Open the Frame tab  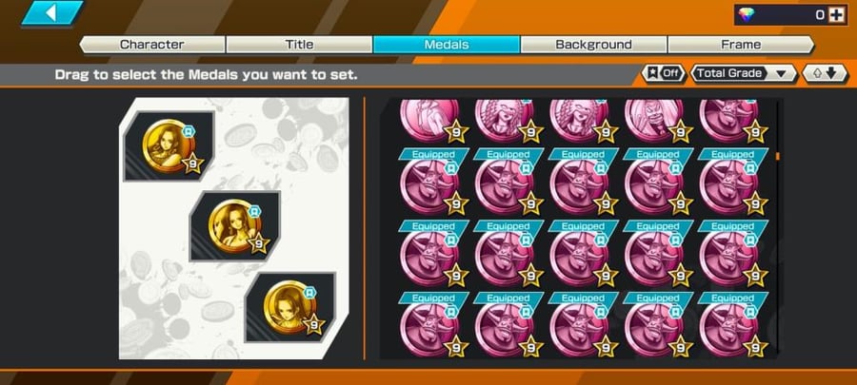click(x=741, y=45)
